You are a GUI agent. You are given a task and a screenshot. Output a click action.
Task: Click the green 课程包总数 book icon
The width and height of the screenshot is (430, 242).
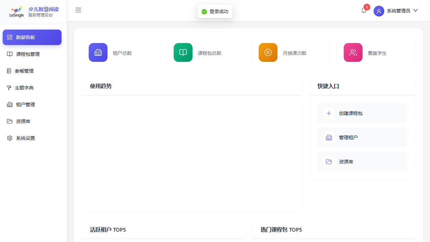point(183,52)
